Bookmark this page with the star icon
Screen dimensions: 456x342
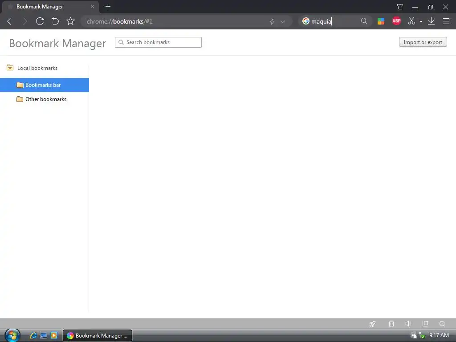click(x=70, y=21)
